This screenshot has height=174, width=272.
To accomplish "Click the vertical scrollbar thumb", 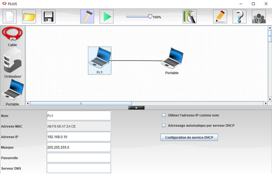I will [x=270, y=36].
